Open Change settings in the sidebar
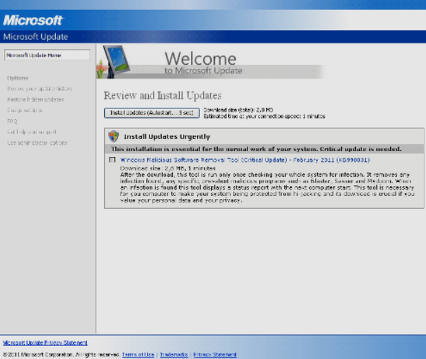 [25, 110]
